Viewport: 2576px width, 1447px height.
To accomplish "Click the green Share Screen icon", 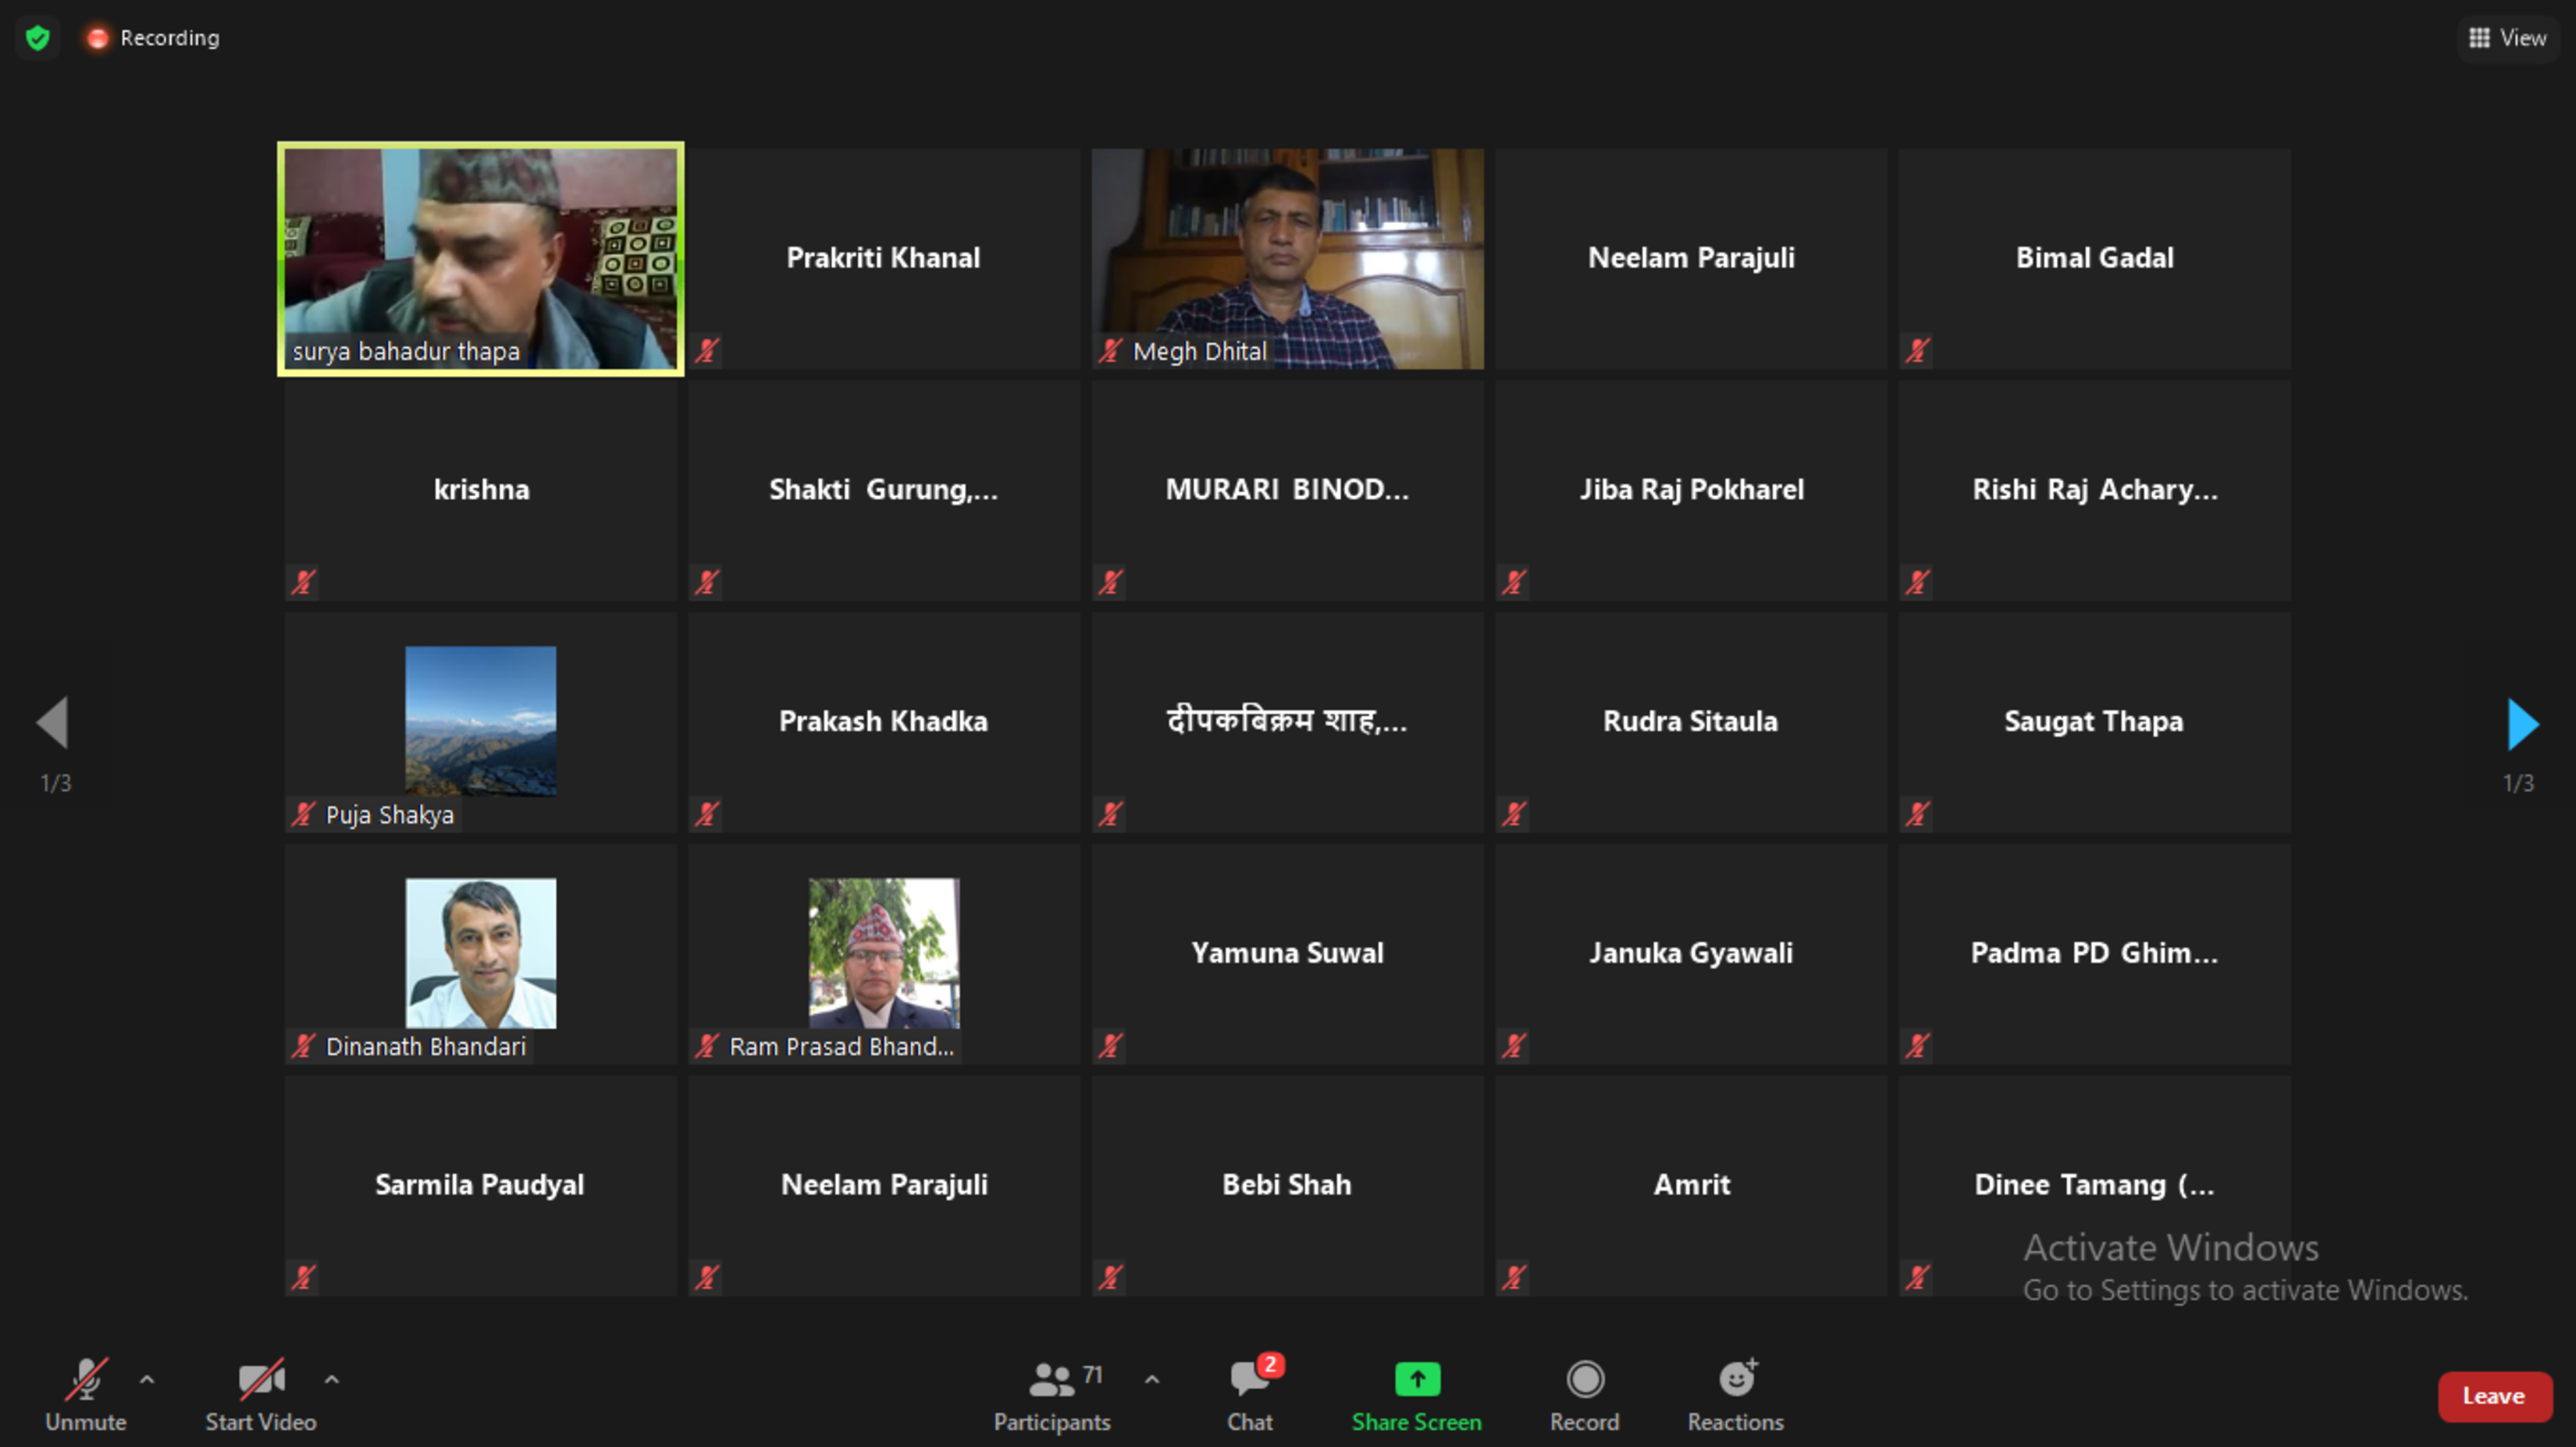I will [1417, 1379].
